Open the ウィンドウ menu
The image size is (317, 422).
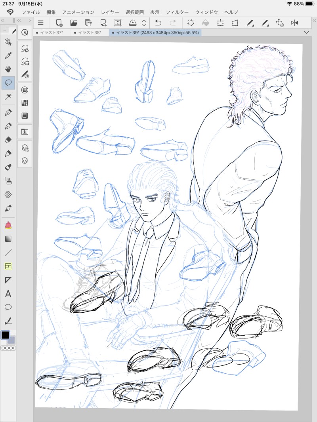pyautogui.click(x=206, y=12)
